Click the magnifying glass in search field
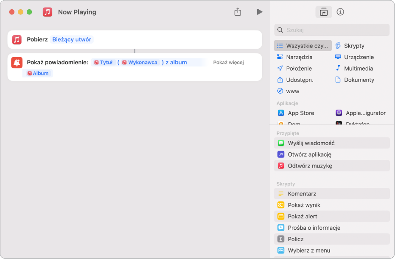 point(280,30)
